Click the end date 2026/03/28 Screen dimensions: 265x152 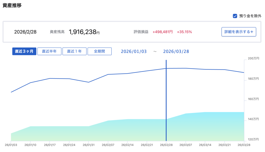pyautogui.click(x=176, y=51)
